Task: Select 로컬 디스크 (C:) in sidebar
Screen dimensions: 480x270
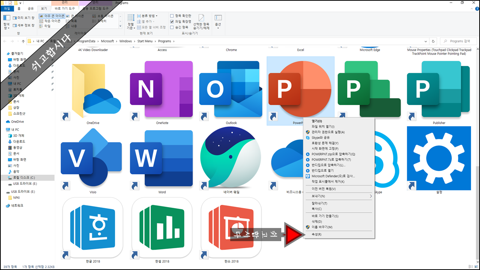Action: pyautogui.click(x=24, y=177)
